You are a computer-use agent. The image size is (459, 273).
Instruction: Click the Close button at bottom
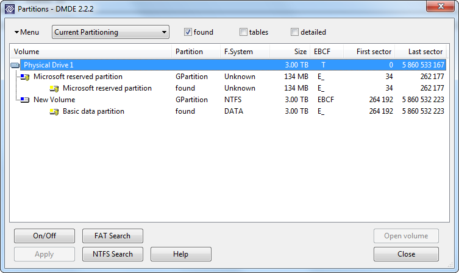tap(407, 254)
